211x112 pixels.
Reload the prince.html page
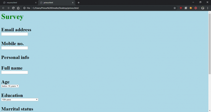pos(13,8)
